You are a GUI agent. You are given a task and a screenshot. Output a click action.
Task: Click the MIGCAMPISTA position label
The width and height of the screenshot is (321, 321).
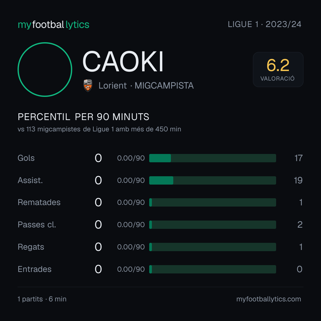164,86
